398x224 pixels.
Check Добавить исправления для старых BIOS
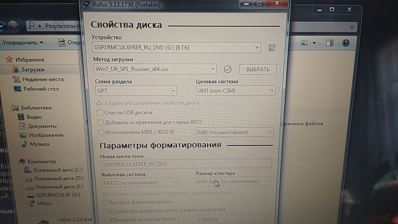[x=100, y=122]
